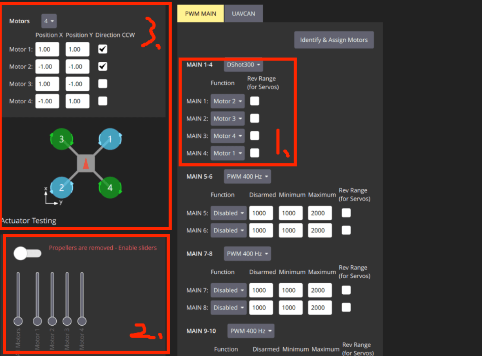Click the Motor 3 test slider handle
This screenshot has width=482, height=356.
(67, 321)
